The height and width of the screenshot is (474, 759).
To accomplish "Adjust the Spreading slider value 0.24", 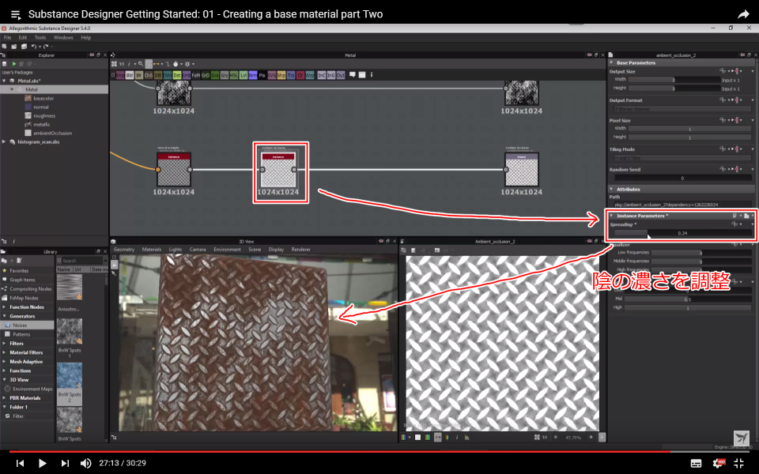I will (682, 233).
